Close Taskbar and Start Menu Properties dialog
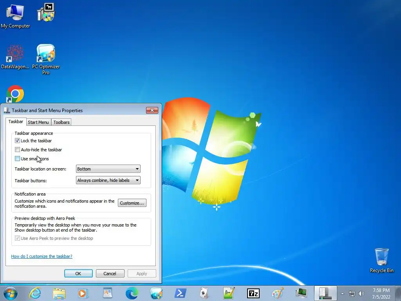 [x=152, y=110]
